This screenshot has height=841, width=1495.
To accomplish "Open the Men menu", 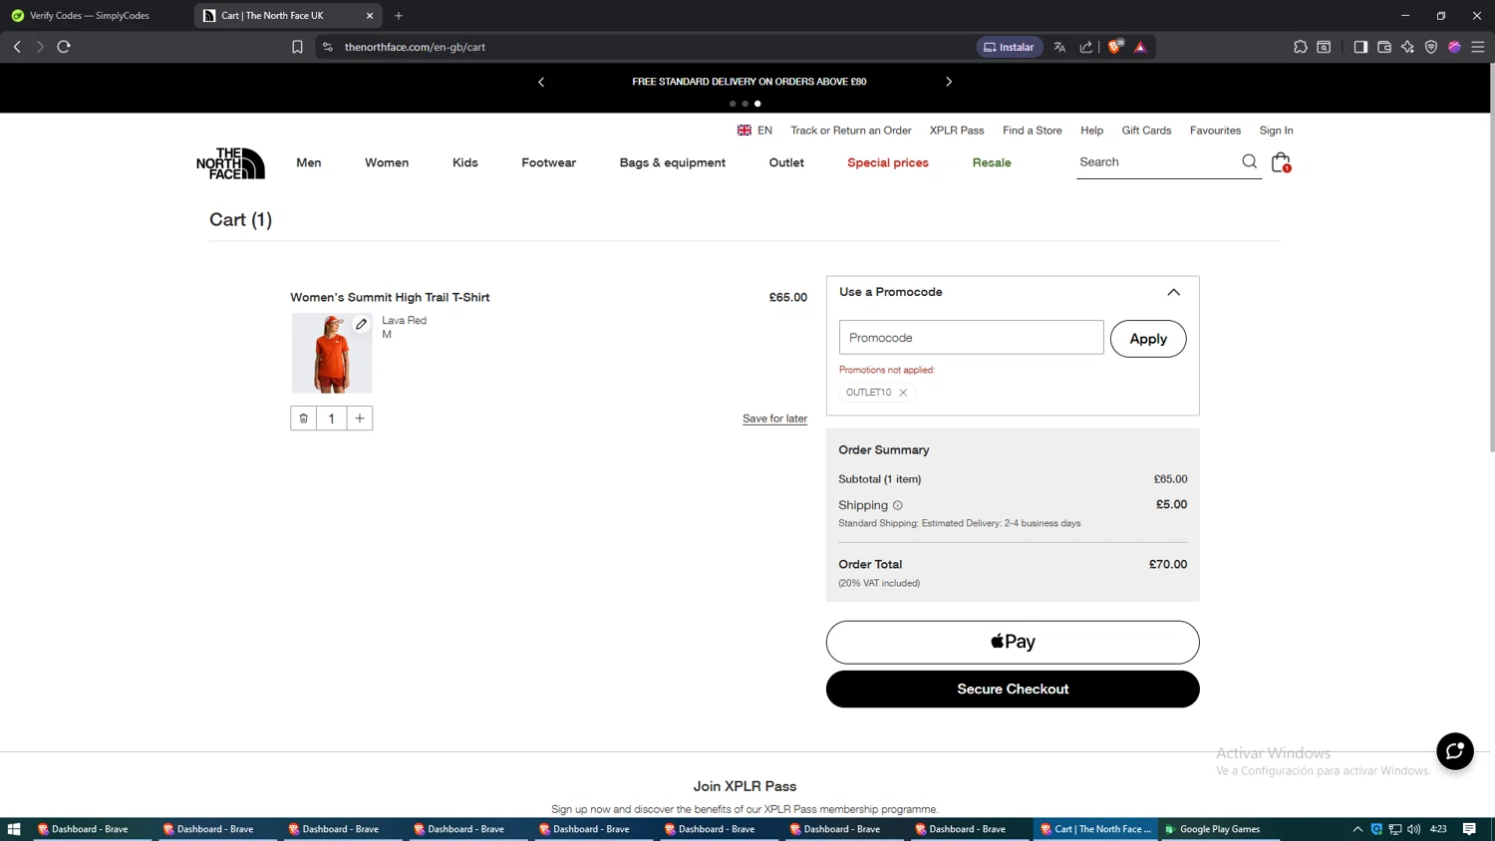I will (309, 162).
